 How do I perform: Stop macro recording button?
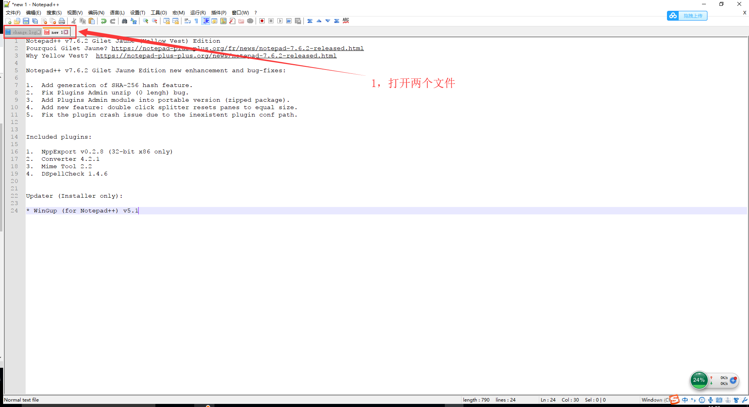point(271,21)
